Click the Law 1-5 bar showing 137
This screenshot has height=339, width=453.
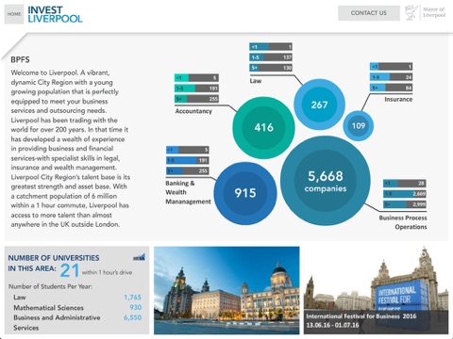coord(271,57)
